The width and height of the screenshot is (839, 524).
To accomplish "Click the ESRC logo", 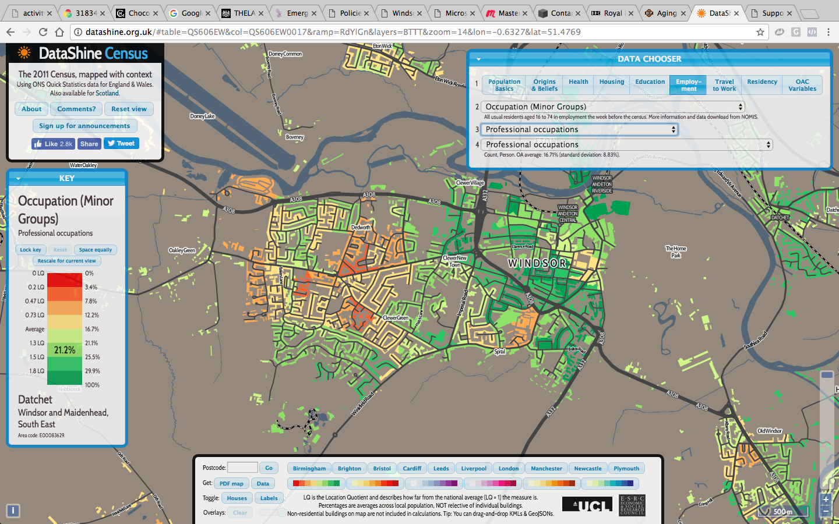I will pyautogui.click(x=632, y=505).
